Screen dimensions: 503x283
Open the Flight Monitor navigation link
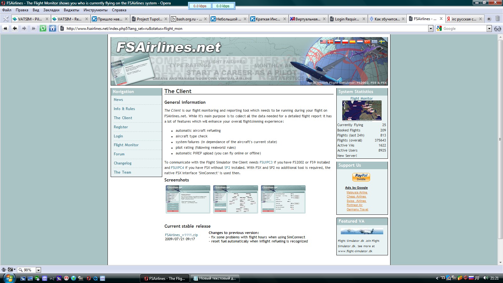coord(126,145)
